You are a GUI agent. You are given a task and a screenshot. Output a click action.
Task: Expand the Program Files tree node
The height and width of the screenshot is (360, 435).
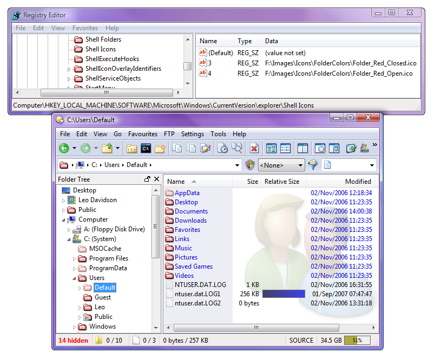point(74,259)
